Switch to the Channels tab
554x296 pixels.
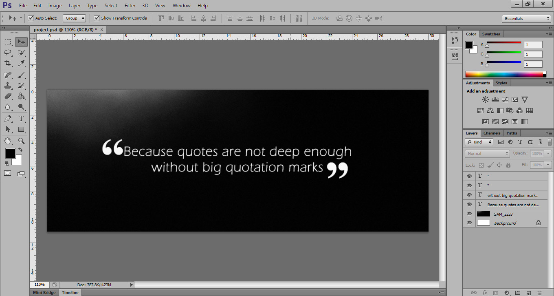[x=492, y=133]
